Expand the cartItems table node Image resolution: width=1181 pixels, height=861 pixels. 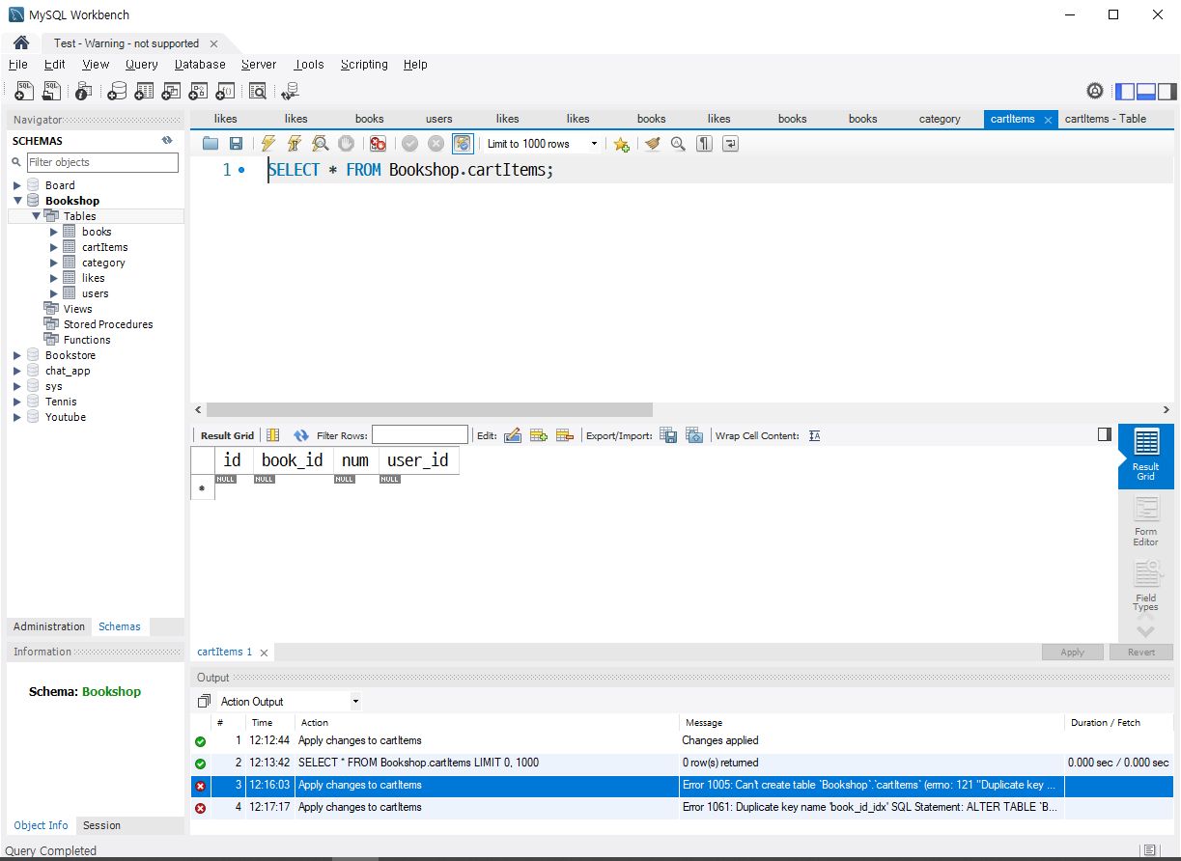tap(54, 247)
